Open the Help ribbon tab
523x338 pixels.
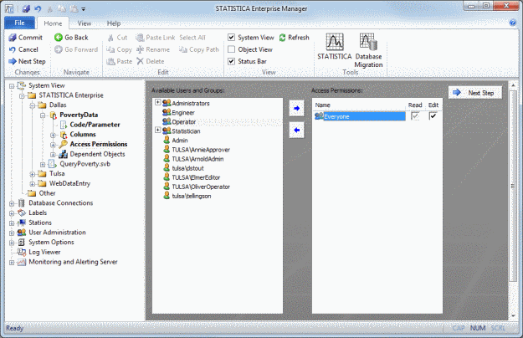(114, 23)
